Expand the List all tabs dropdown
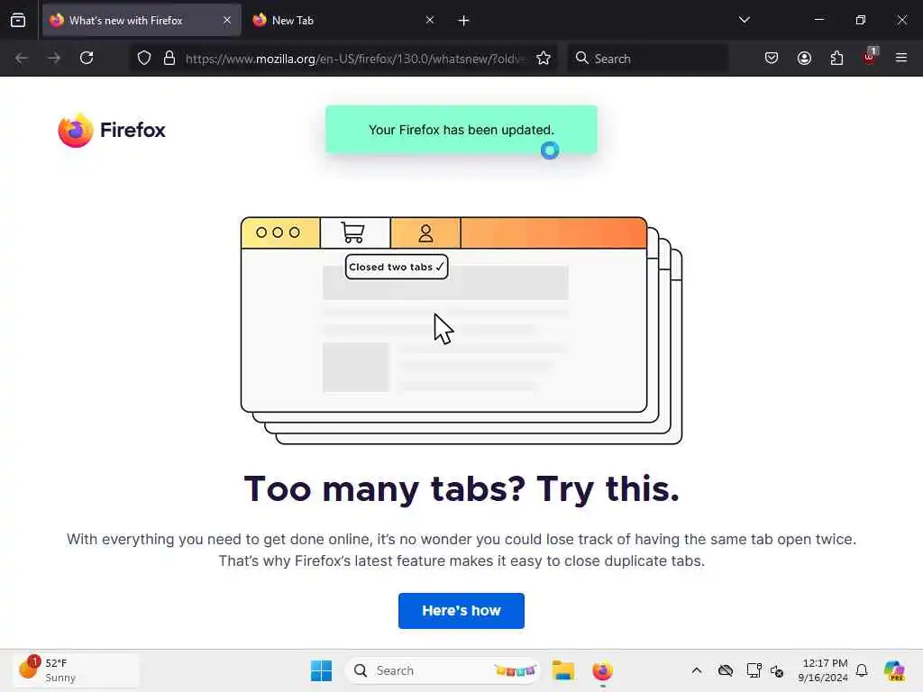Screen dimensions: 923x692 click(x=744, y=20)
